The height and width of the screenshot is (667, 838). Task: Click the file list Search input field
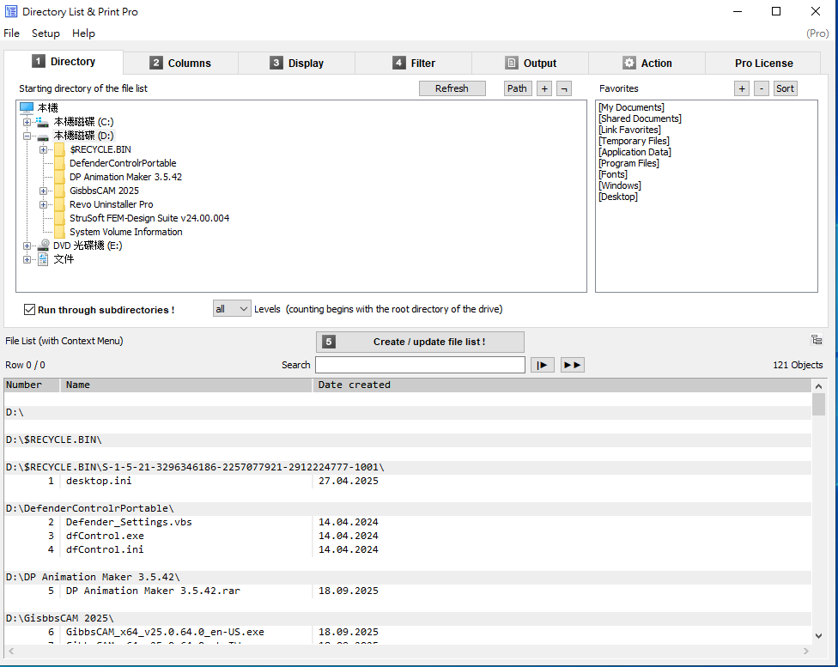pos(420,365)
